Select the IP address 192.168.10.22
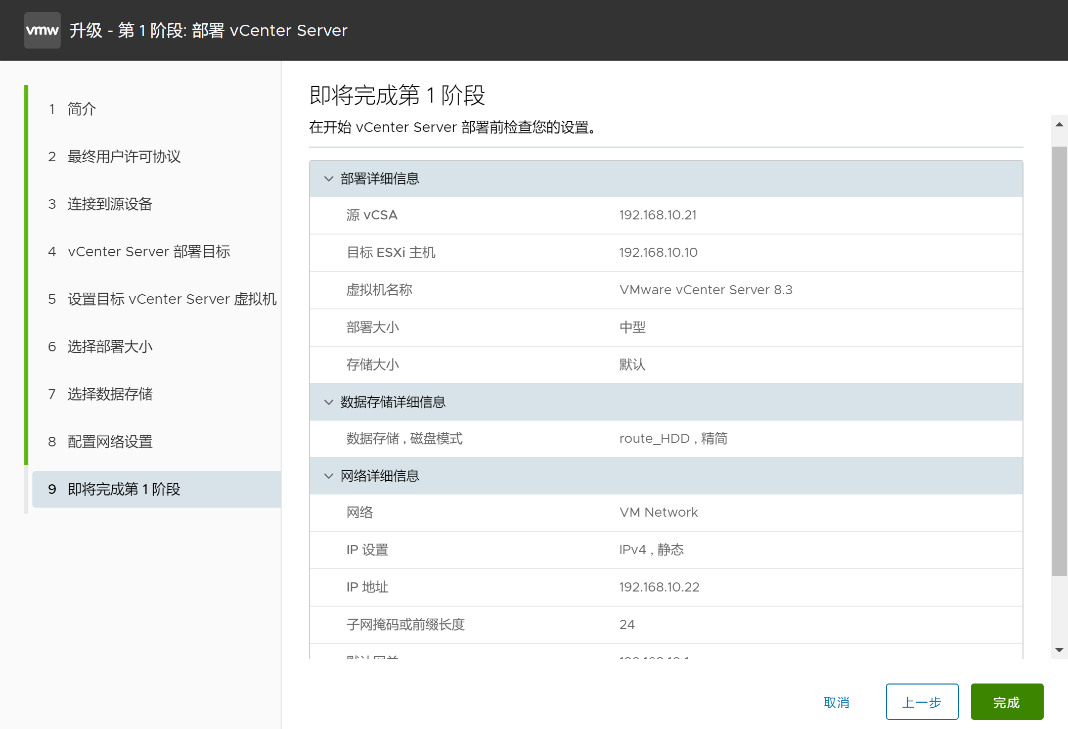The height and width of the screenshot is (729, 1068). pyautogui.click(x=659, y=587)
